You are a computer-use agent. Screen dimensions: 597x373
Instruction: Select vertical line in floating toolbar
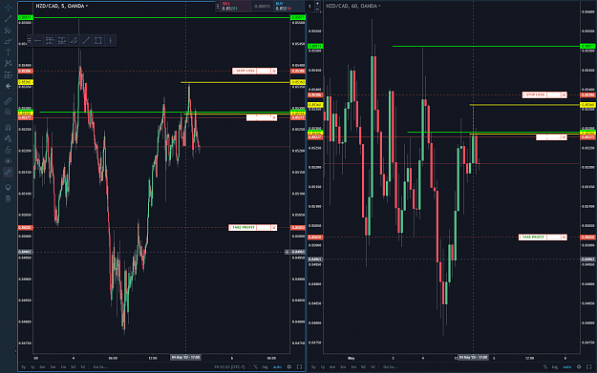tap(111, 40)
